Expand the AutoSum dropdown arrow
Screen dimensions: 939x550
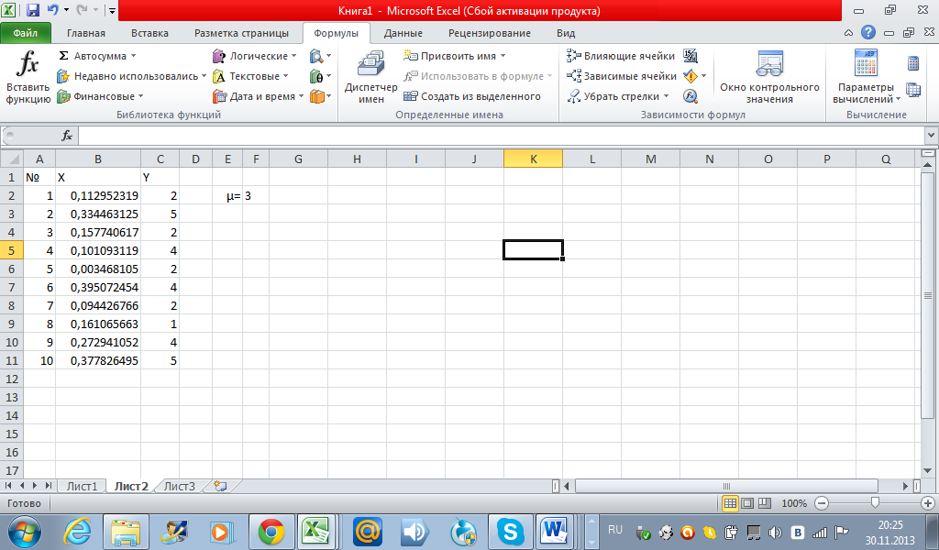(133, 56)
